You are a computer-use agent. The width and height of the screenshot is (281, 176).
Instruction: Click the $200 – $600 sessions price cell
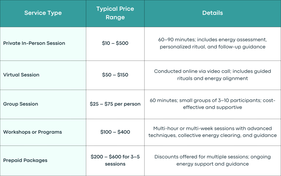click(x=115, y=160)
